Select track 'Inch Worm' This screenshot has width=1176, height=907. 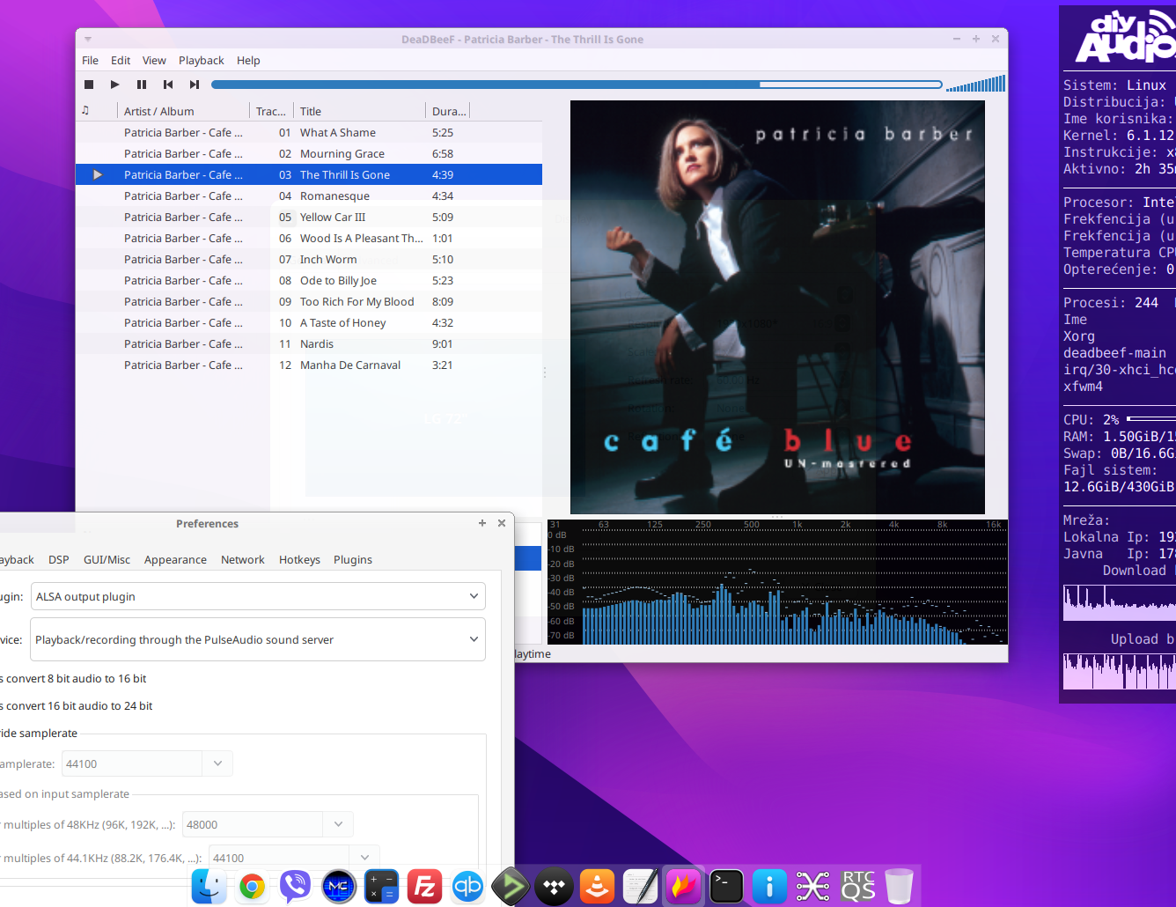tap(309, 259)
